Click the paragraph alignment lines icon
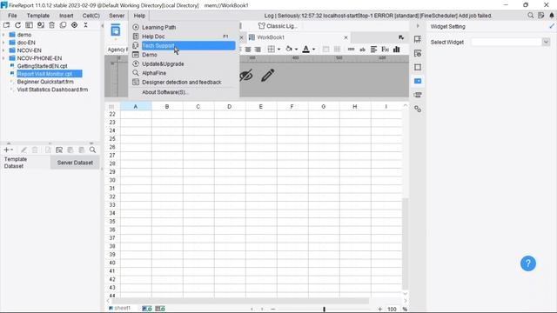Screen dimensions: 557x313 click(x=373, y=50)
